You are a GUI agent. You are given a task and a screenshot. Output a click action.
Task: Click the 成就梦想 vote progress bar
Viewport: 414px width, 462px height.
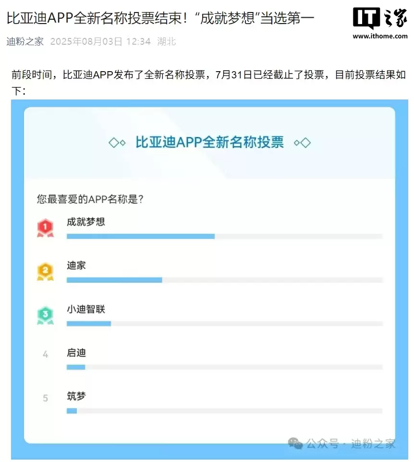pyautogui.click(x=224, y=236)
